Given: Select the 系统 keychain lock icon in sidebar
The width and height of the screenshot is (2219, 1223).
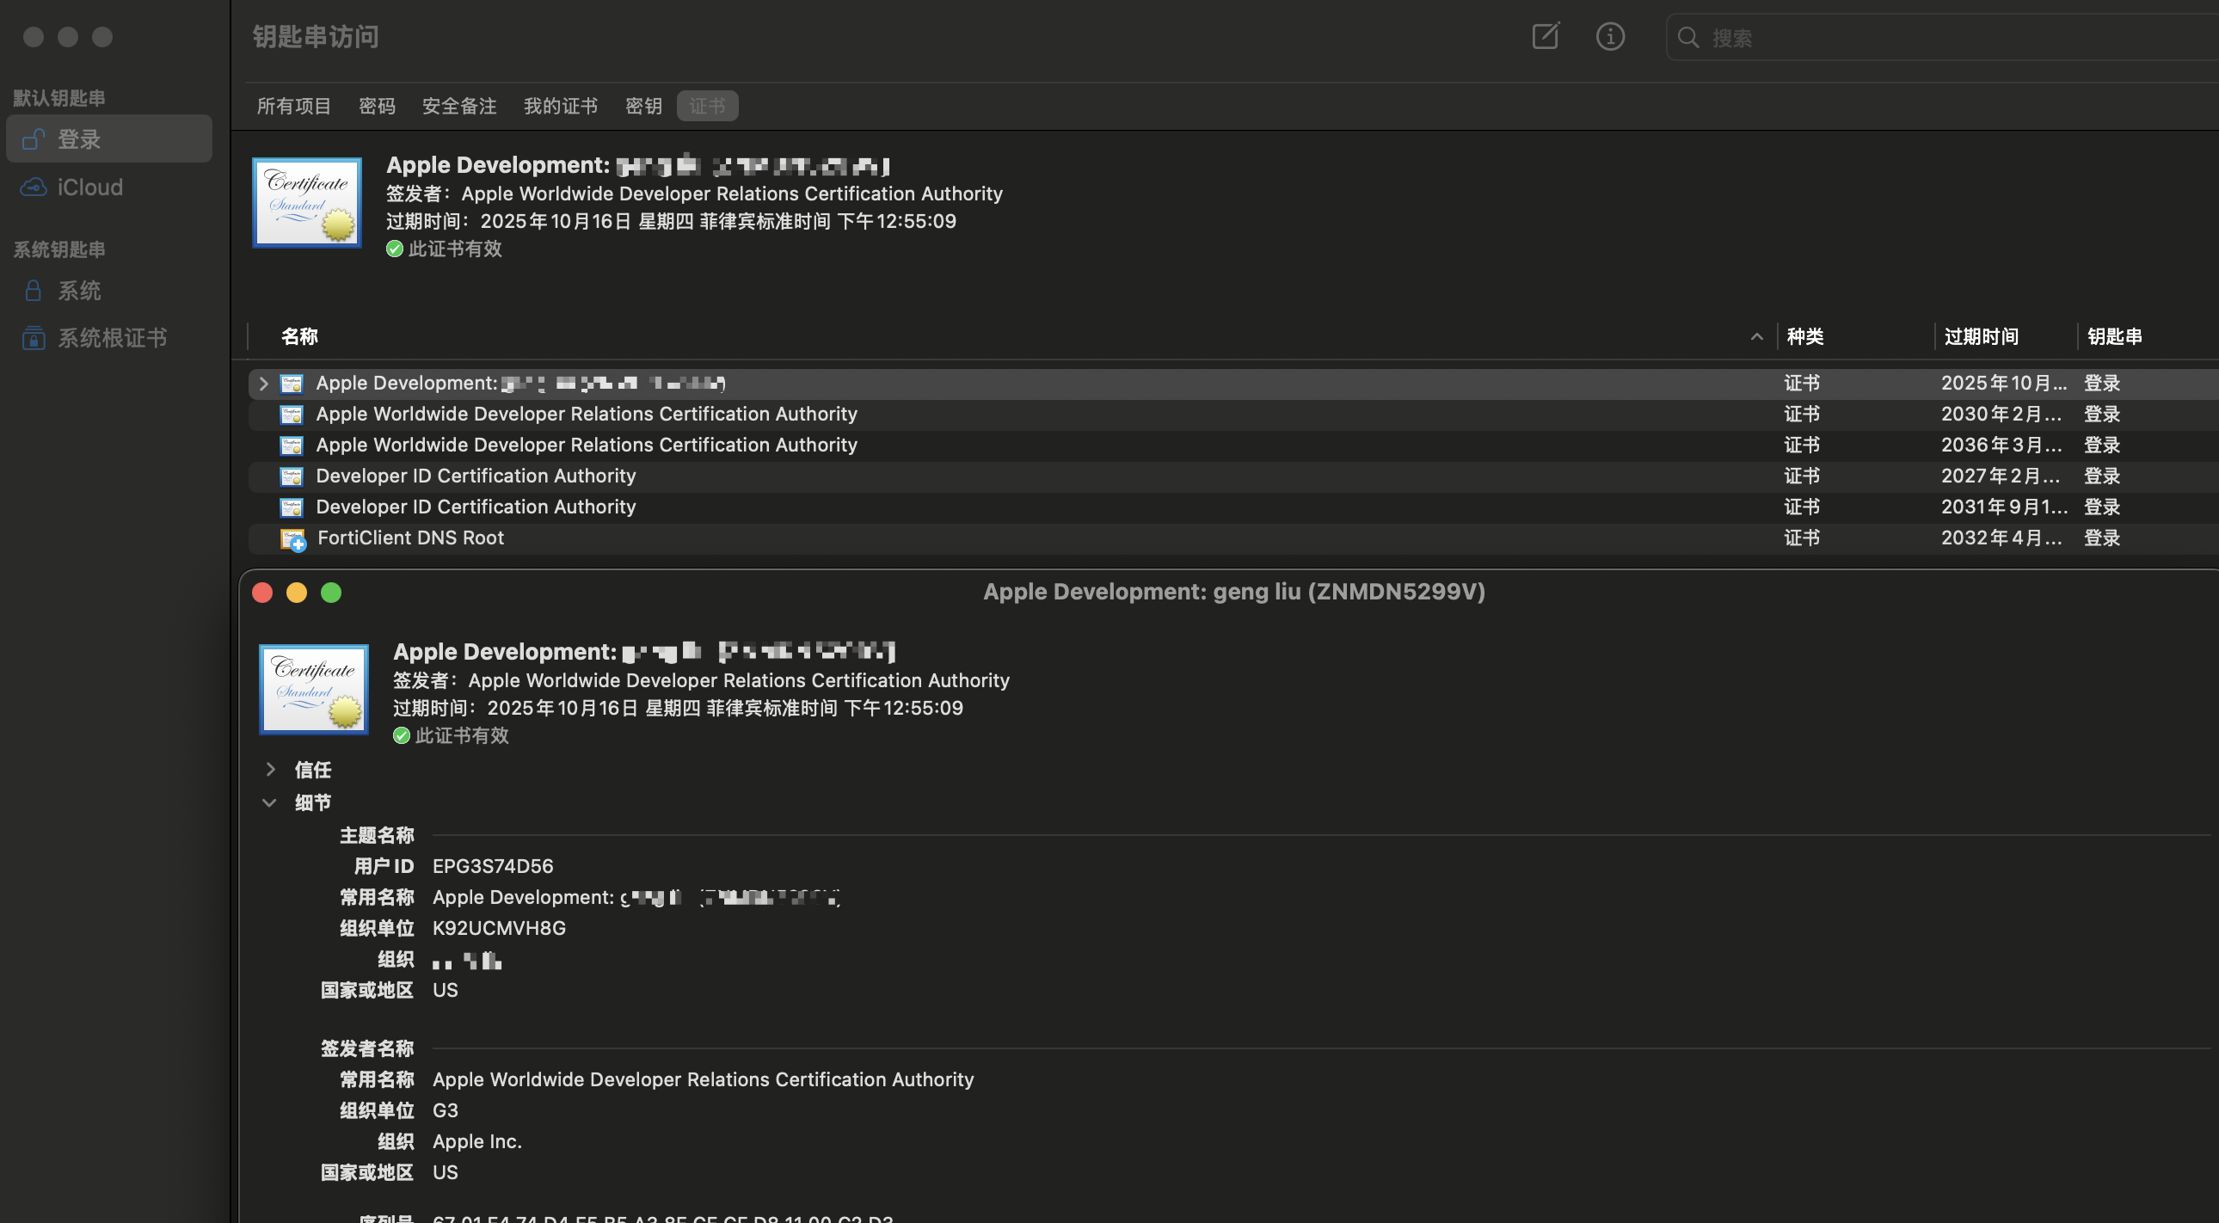Looking at the screenshot, I should point(34,290).
